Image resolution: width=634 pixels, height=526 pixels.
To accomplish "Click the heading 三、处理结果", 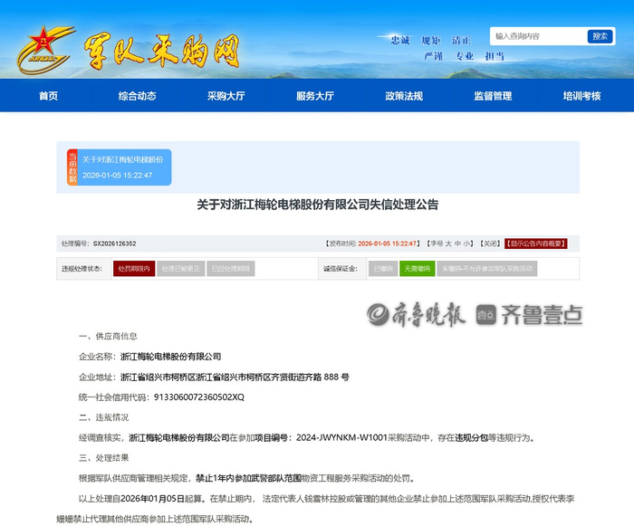I will 104,458.
